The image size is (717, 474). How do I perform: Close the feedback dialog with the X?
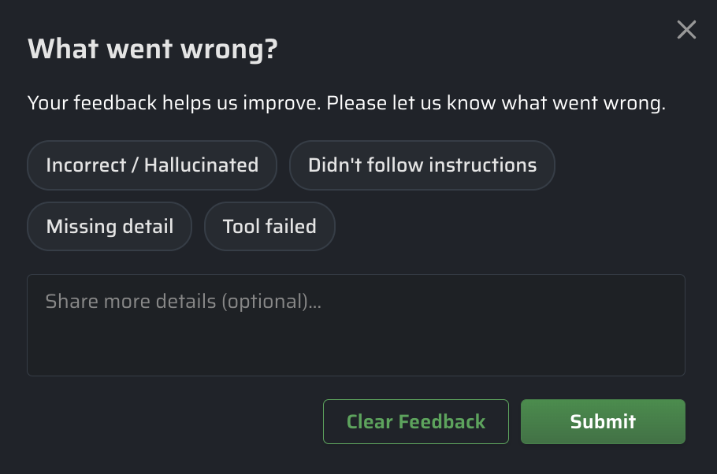pos(686,30)
